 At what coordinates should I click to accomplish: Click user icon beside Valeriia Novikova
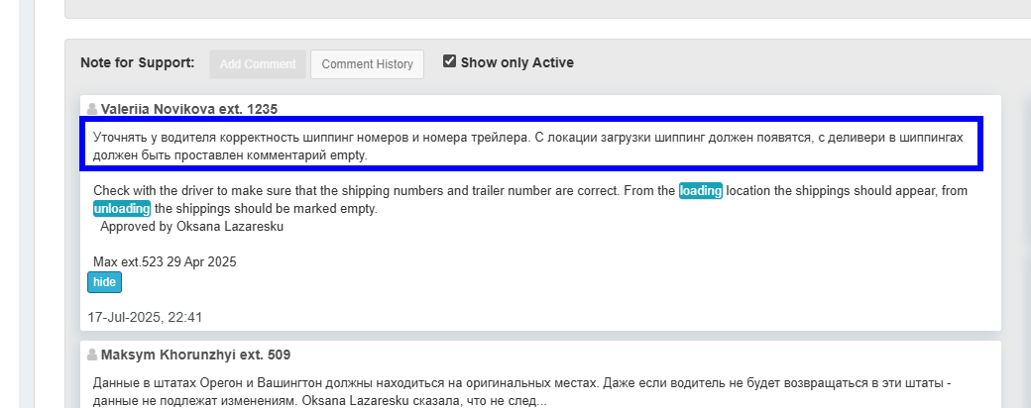pos(92,108)
